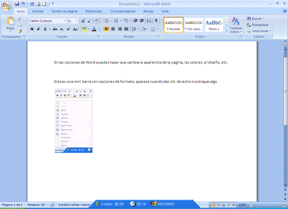
Task: Toggle bold (N) formatting
Action: pos(32,29)
